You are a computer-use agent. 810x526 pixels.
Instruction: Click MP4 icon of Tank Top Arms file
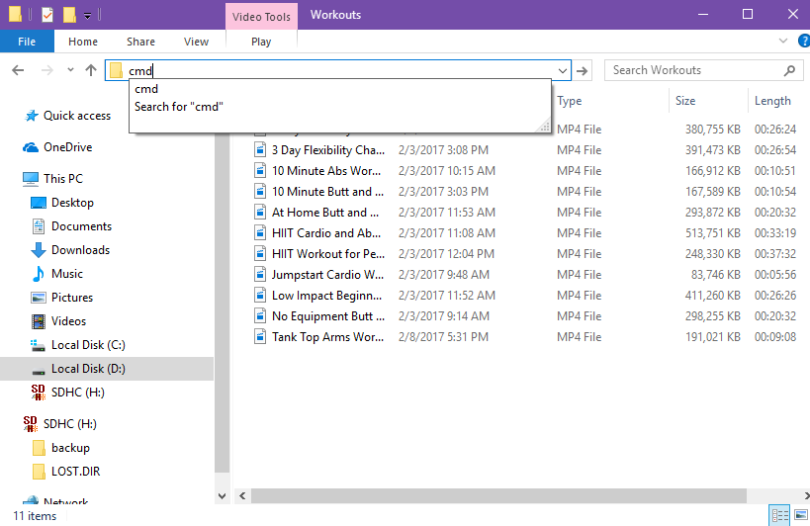[x=260, y=336]
